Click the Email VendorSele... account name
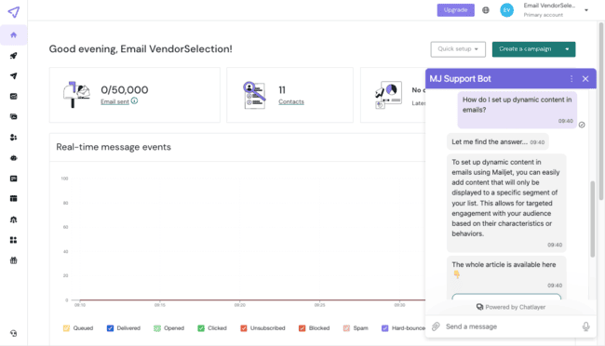The image size is (605, 346). click(549, 6)
